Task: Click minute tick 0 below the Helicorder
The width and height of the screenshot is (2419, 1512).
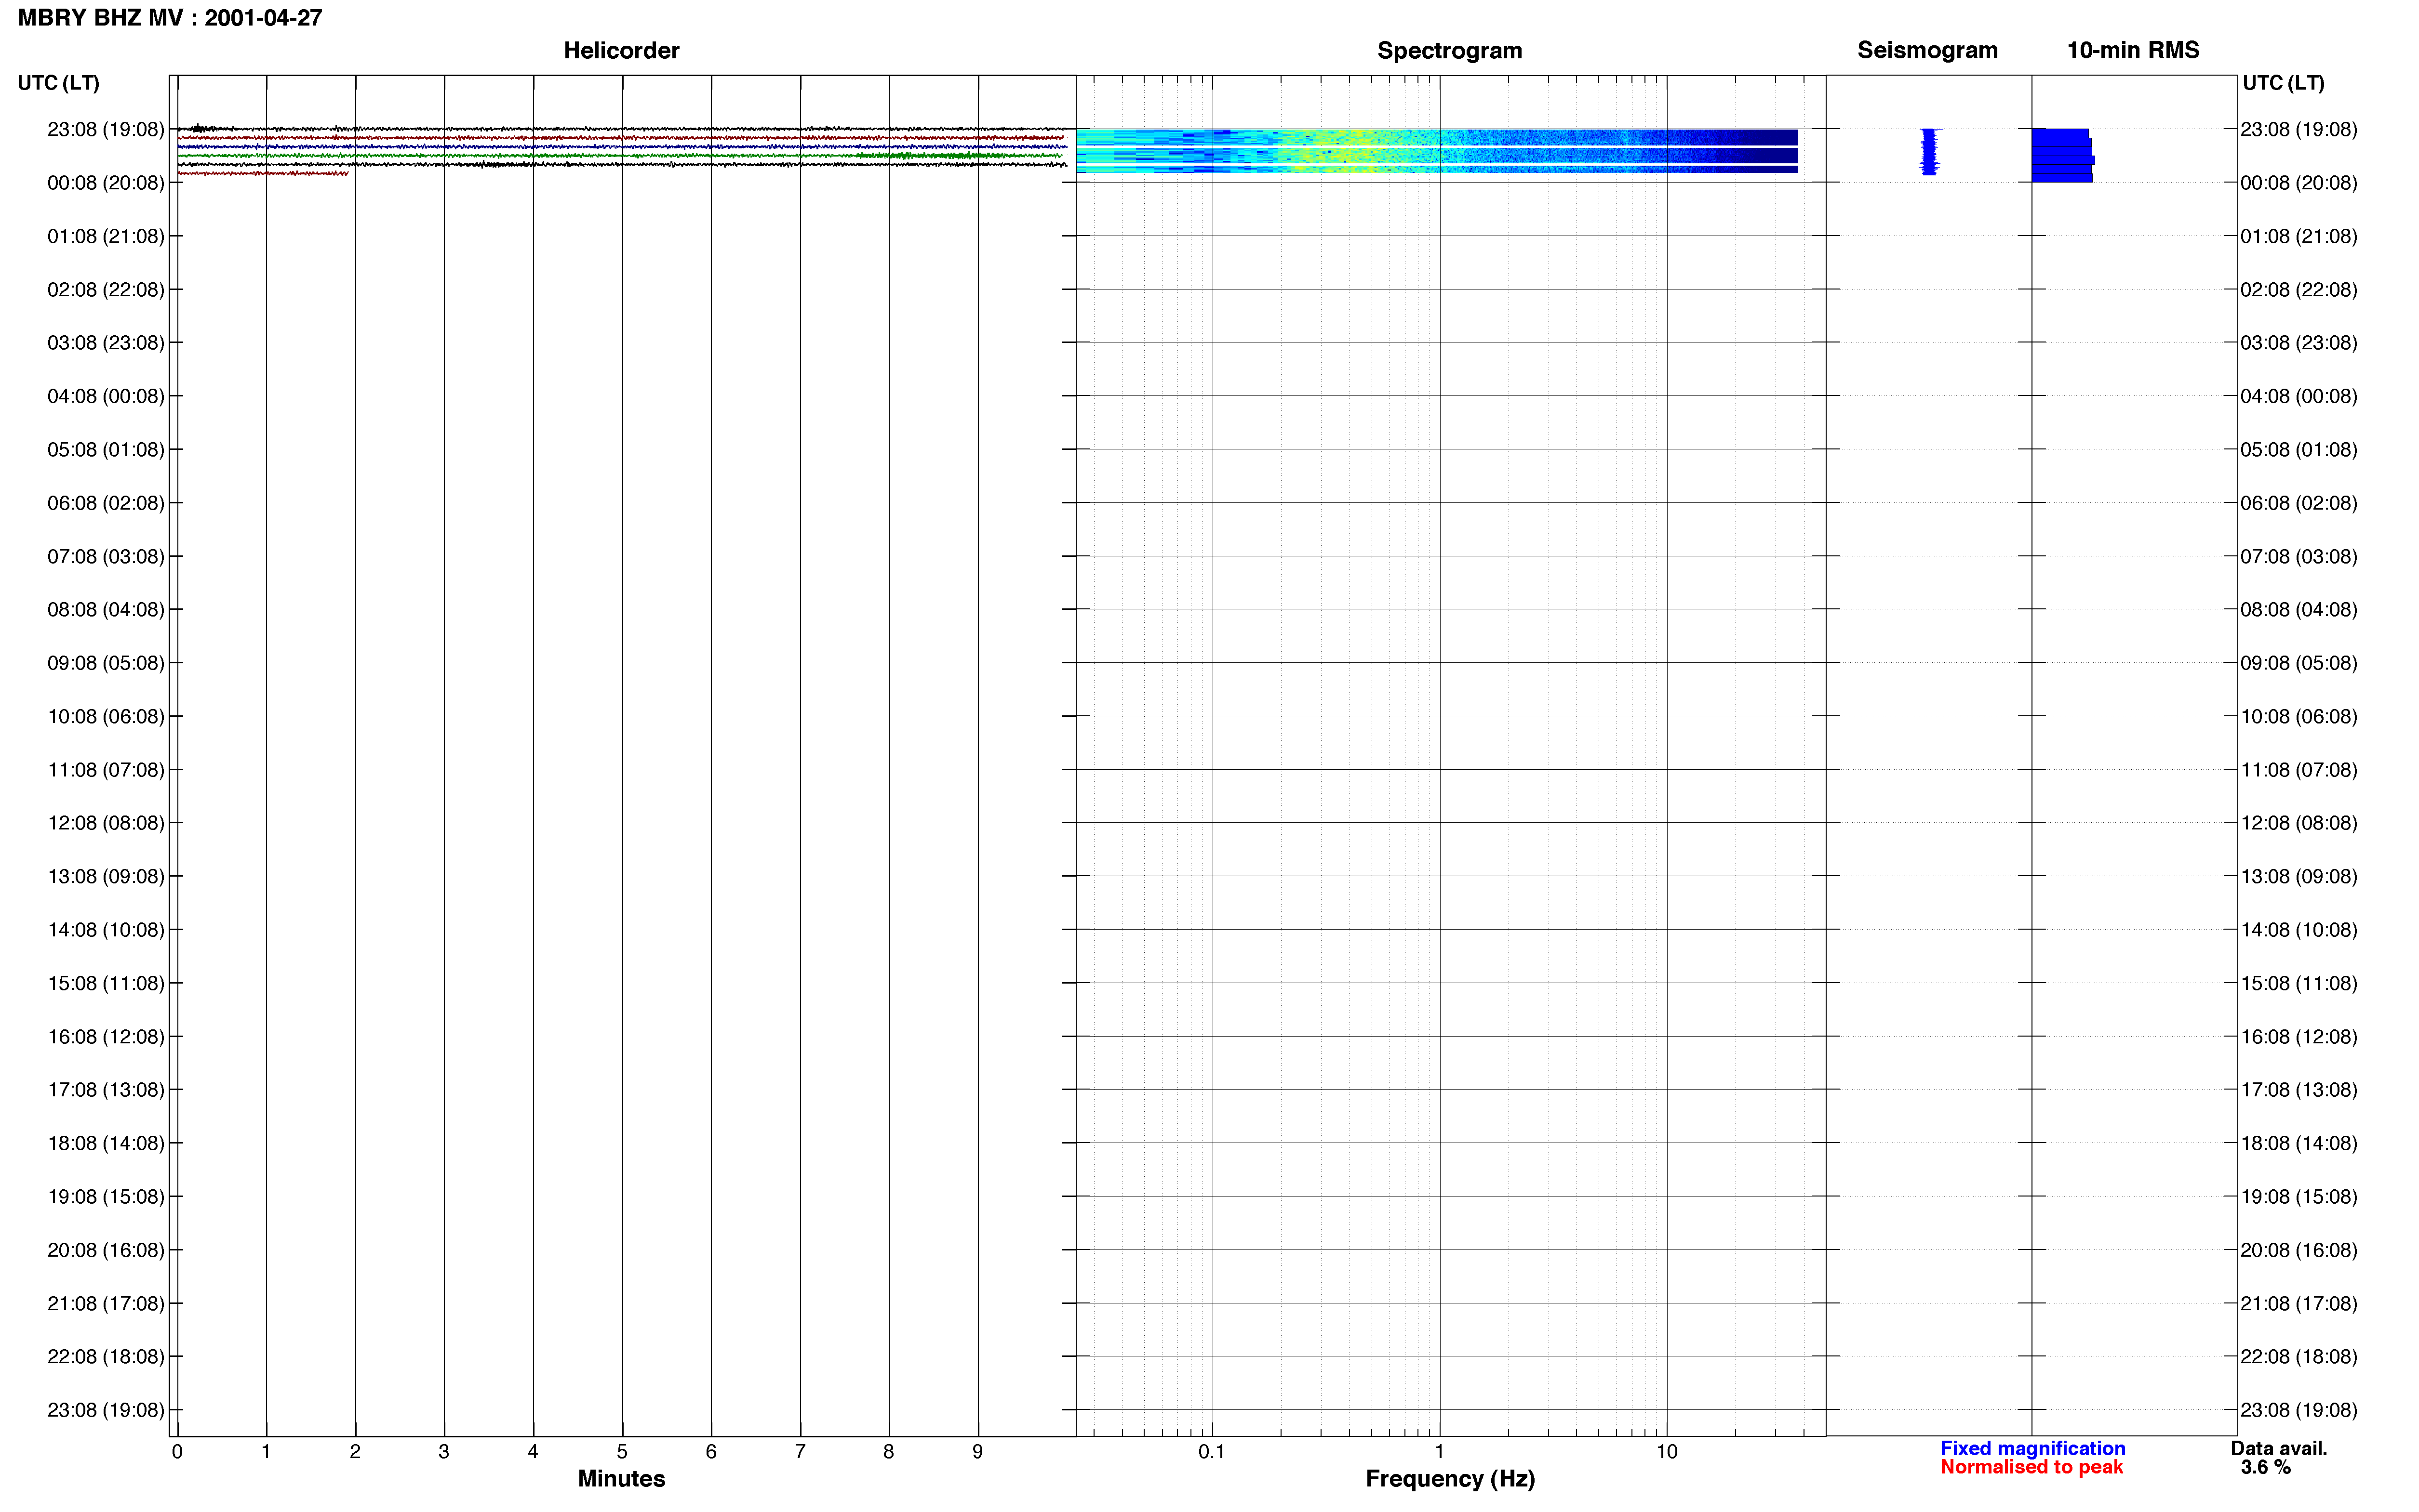Action: click(x=177, y=1451)
